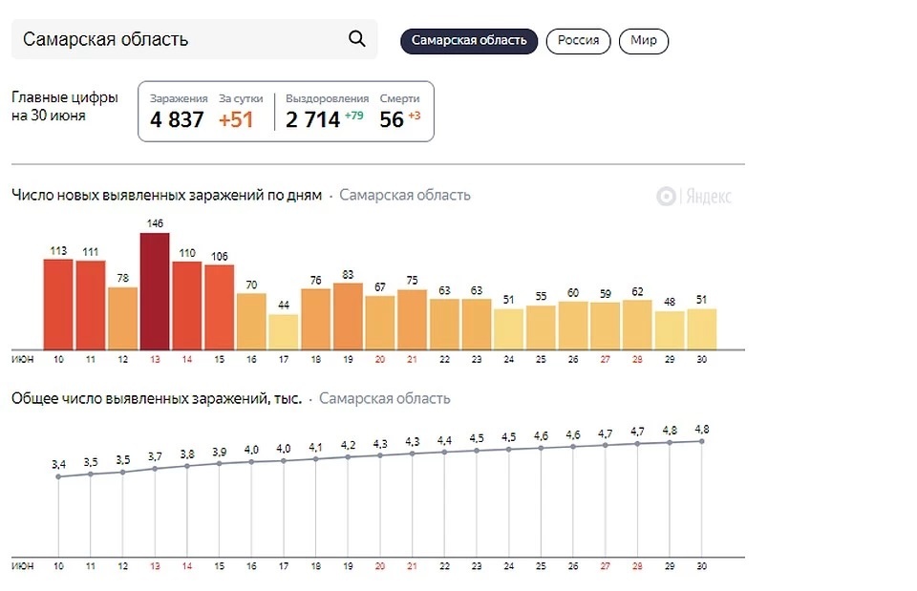This screenshot has height=591, width=917.
Task: Click the June 30 bar with 51
Action: 702,329
